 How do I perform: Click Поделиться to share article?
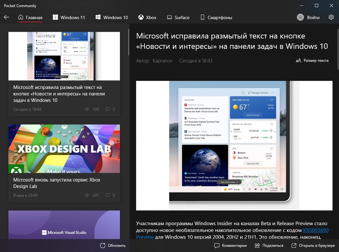[269, 246]
